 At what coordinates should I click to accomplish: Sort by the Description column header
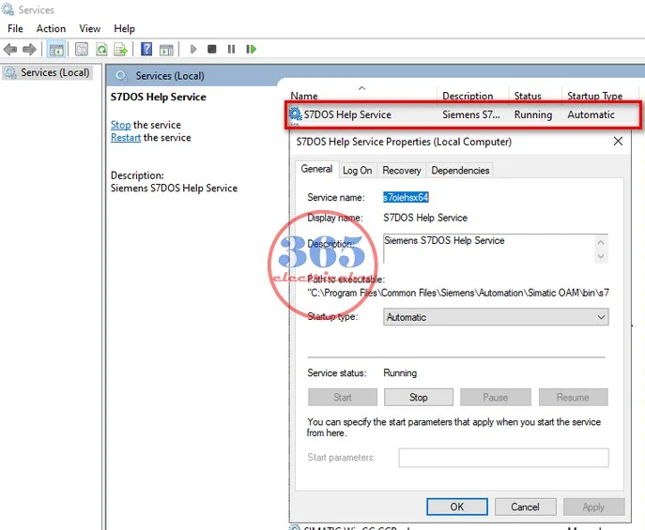tap(468, 96)
